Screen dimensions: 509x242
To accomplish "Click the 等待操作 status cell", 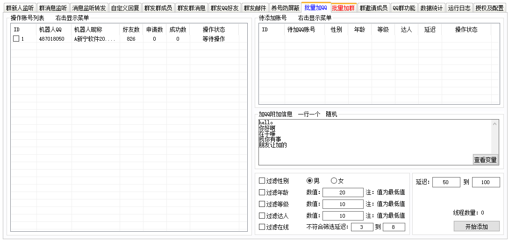I will pyautogui.click(x=214, y=39).
